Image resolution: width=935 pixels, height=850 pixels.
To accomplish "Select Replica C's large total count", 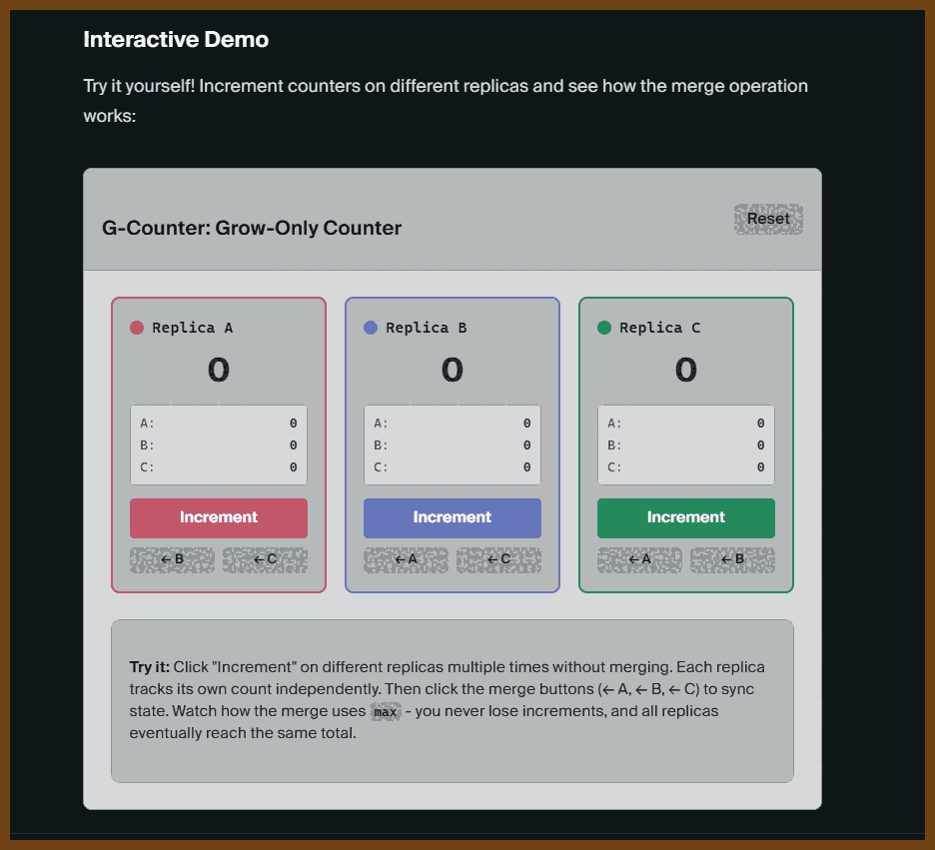I will (x=686, y=371).
